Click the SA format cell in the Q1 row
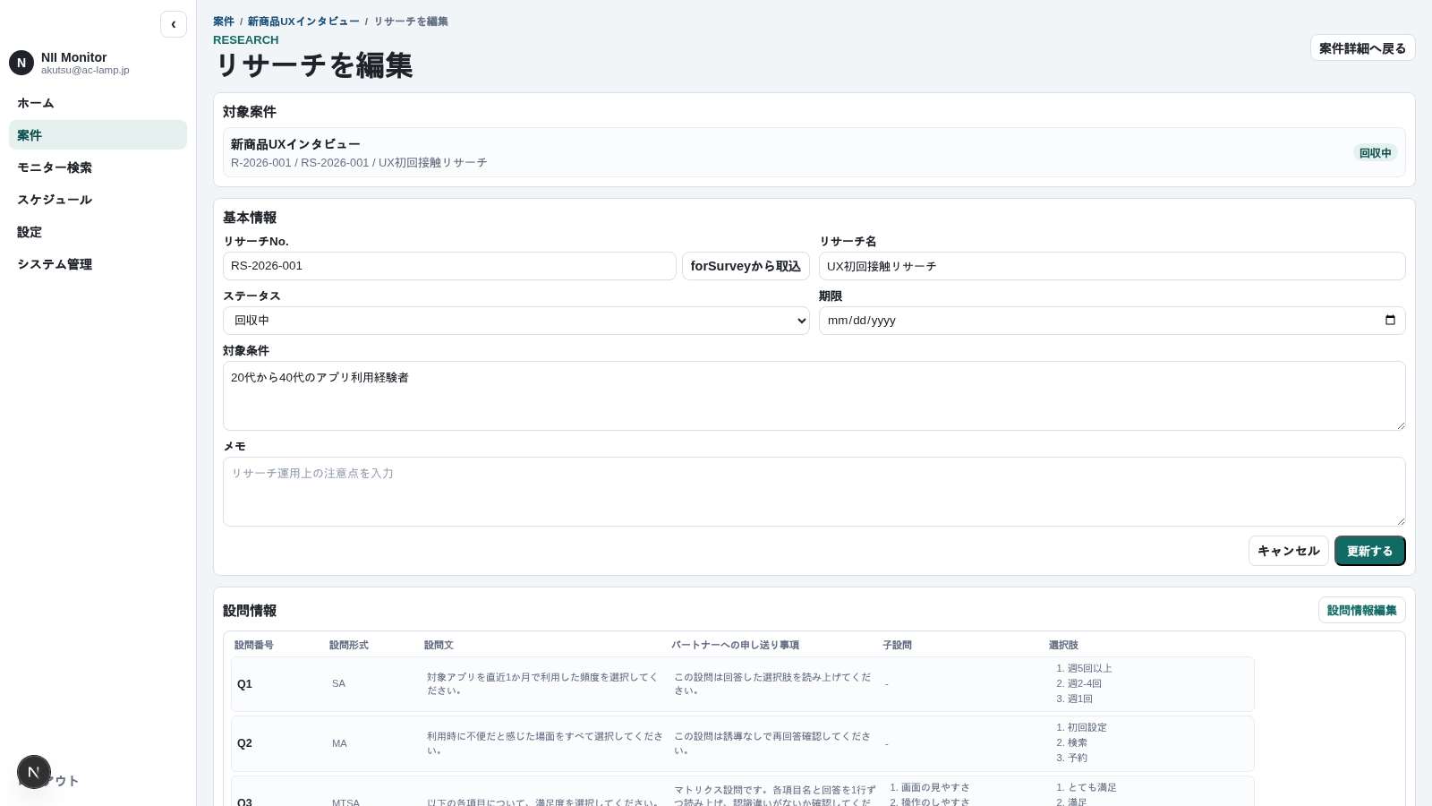This screenshot has height=806, width=1432. point(338,684)
